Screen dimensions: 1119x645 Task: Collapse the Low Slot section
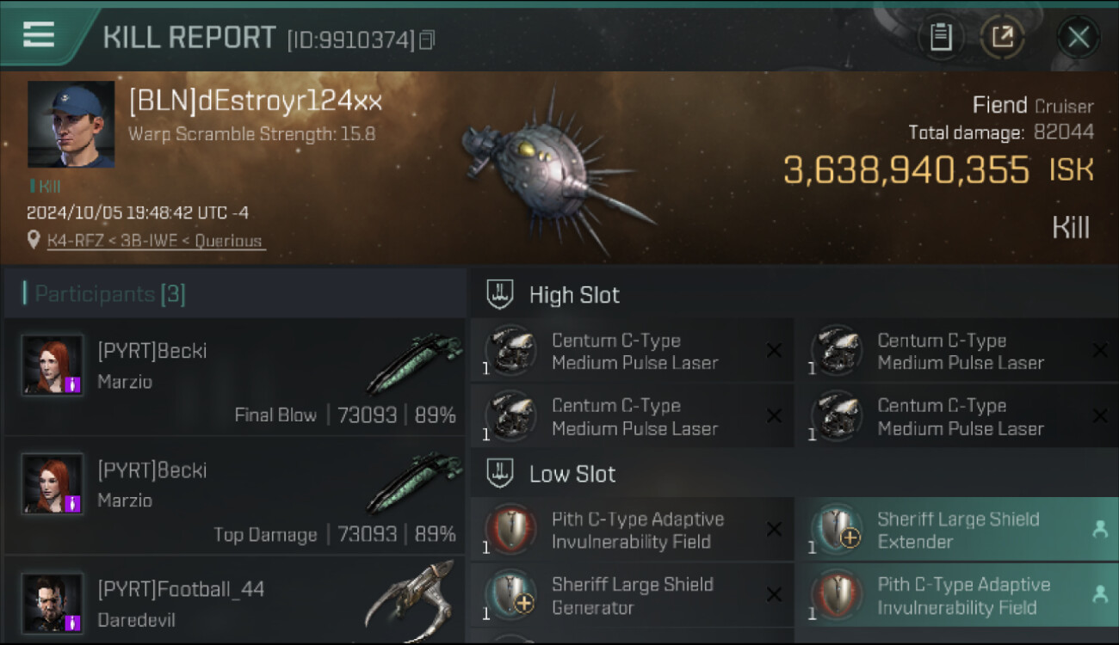point(572,474)
